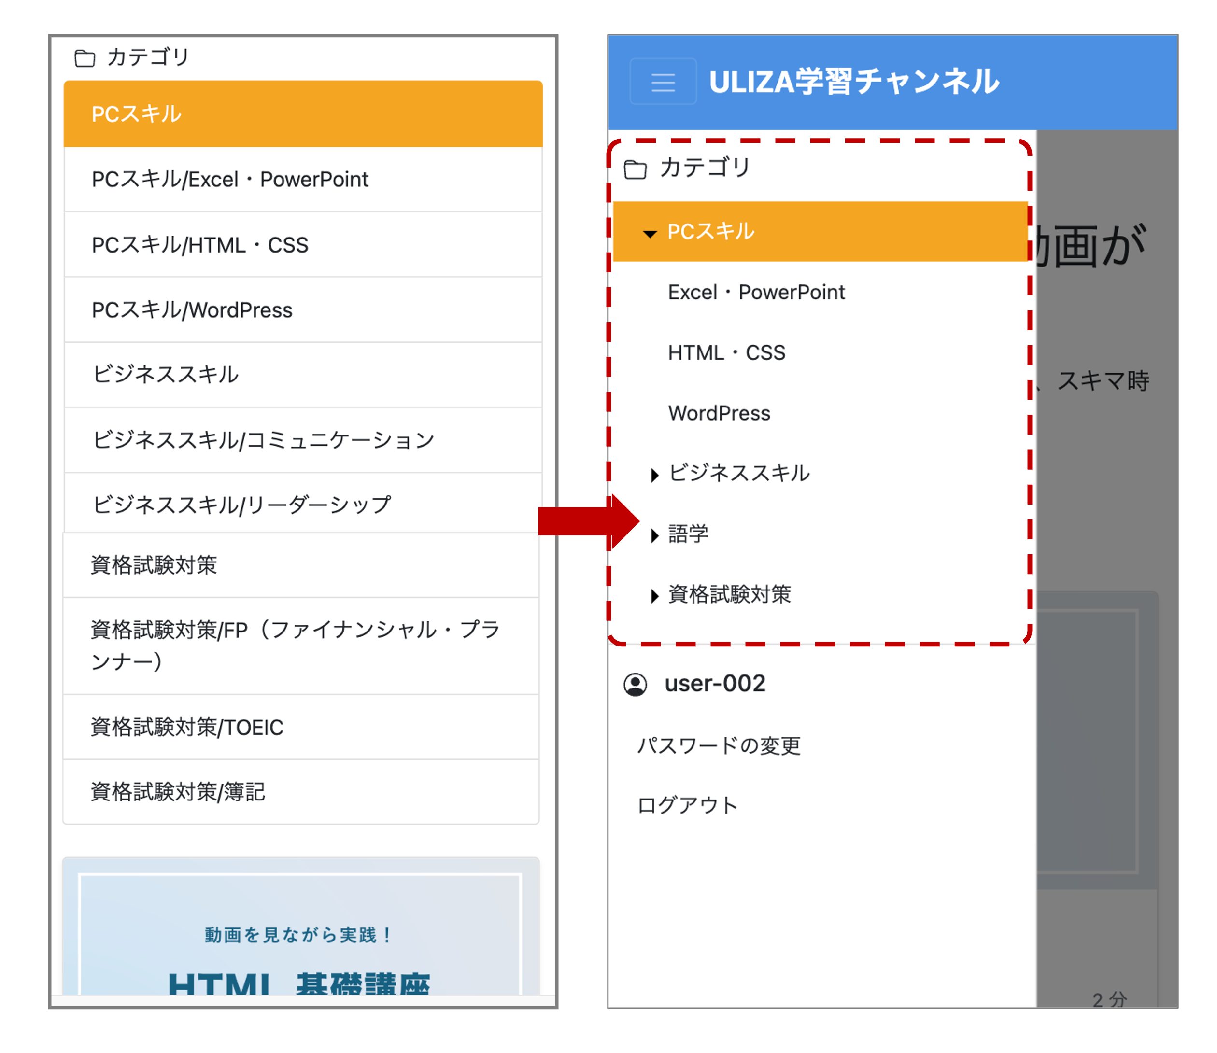The image size is (1217, 1053).
Task: Select PCスキル/Excel・PowerPoint in left list
Action: 230,179
